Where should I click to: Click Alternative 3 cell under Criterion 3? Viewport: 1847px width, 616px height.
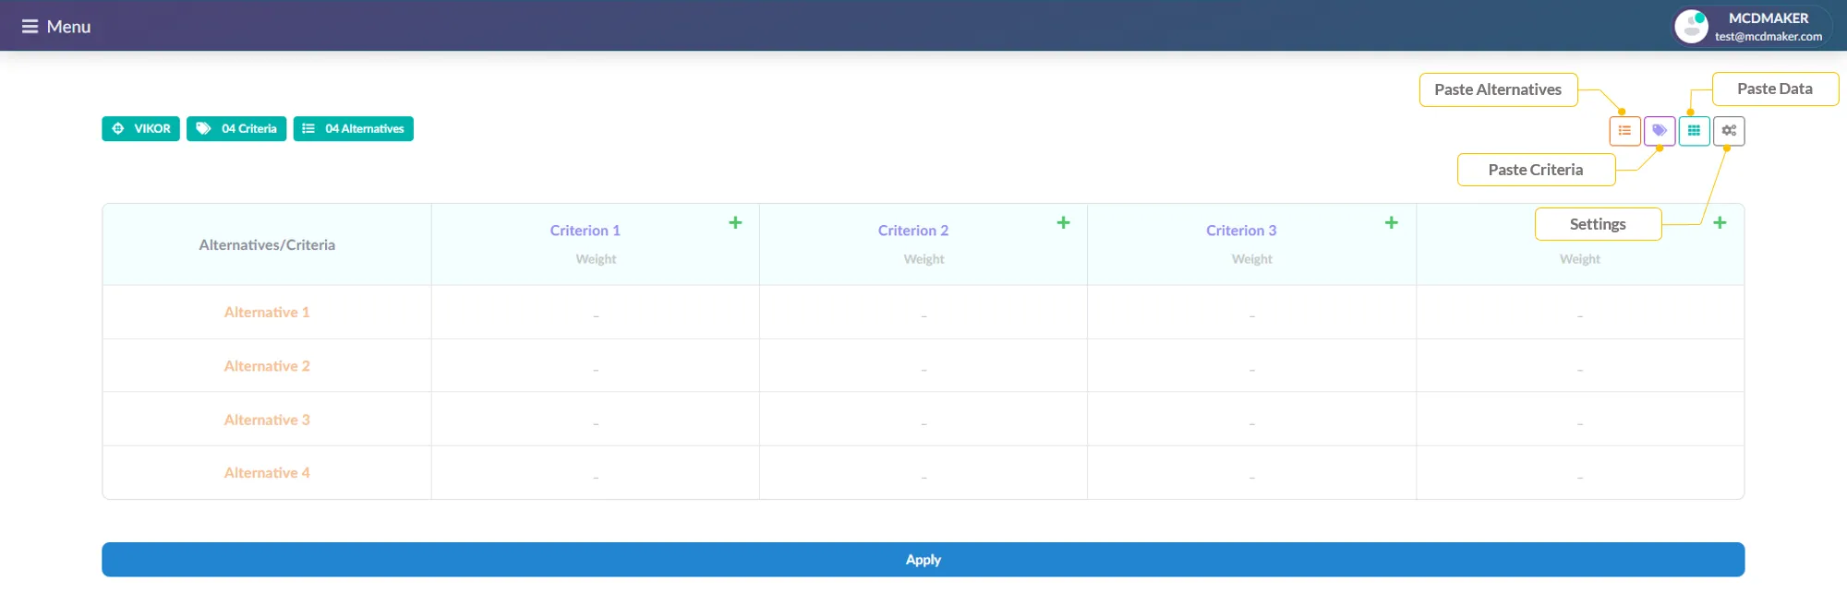(1251, 420)
